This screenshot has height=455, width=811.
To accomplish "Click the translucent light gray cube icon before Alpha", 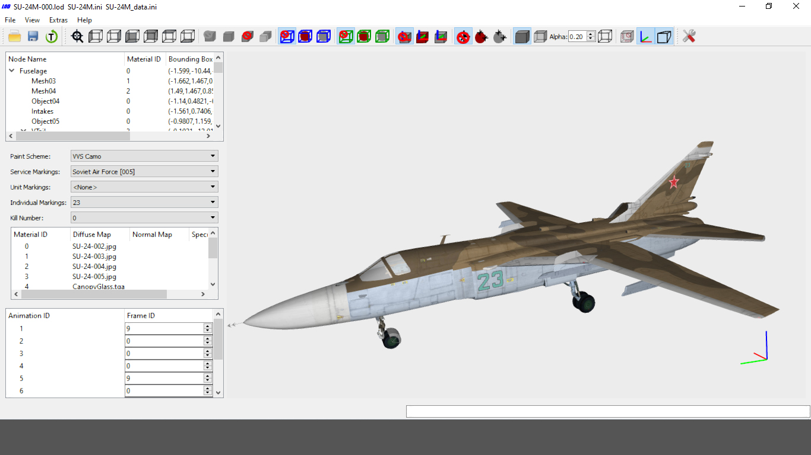I will coord(540,37).
